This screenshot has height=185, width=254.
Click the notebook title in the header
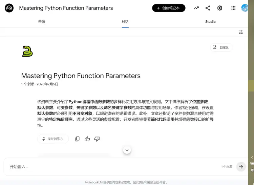[x=66, y=8]
